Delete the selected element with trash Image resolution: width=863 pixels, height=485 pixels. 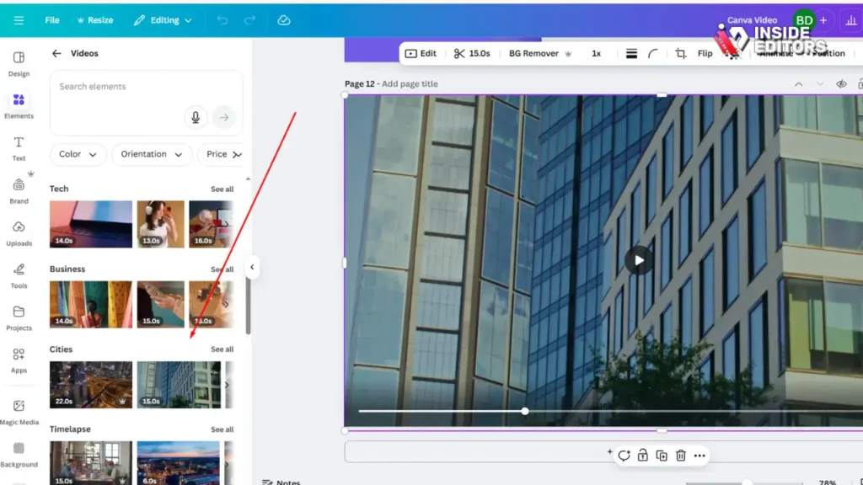point(681,456)
